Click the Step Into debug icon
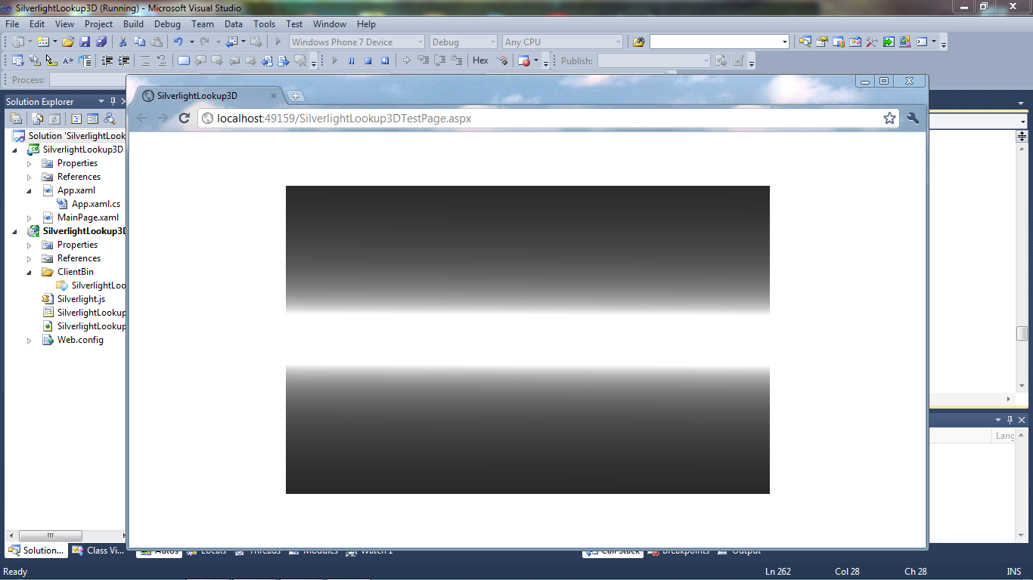 [422, 60]
